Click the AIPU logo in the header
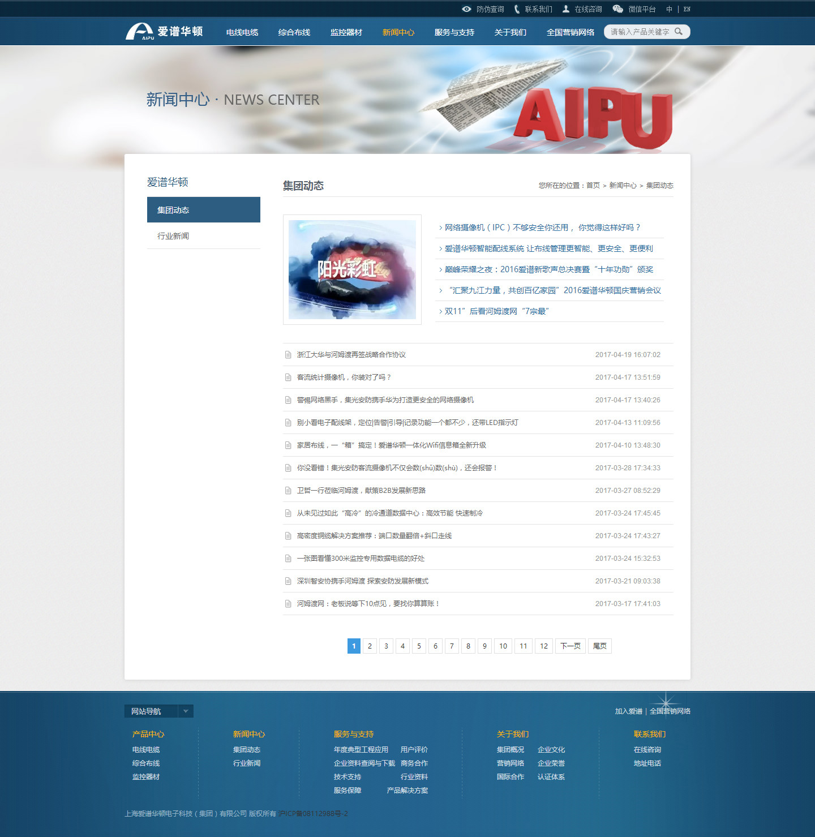 [164, 32]
